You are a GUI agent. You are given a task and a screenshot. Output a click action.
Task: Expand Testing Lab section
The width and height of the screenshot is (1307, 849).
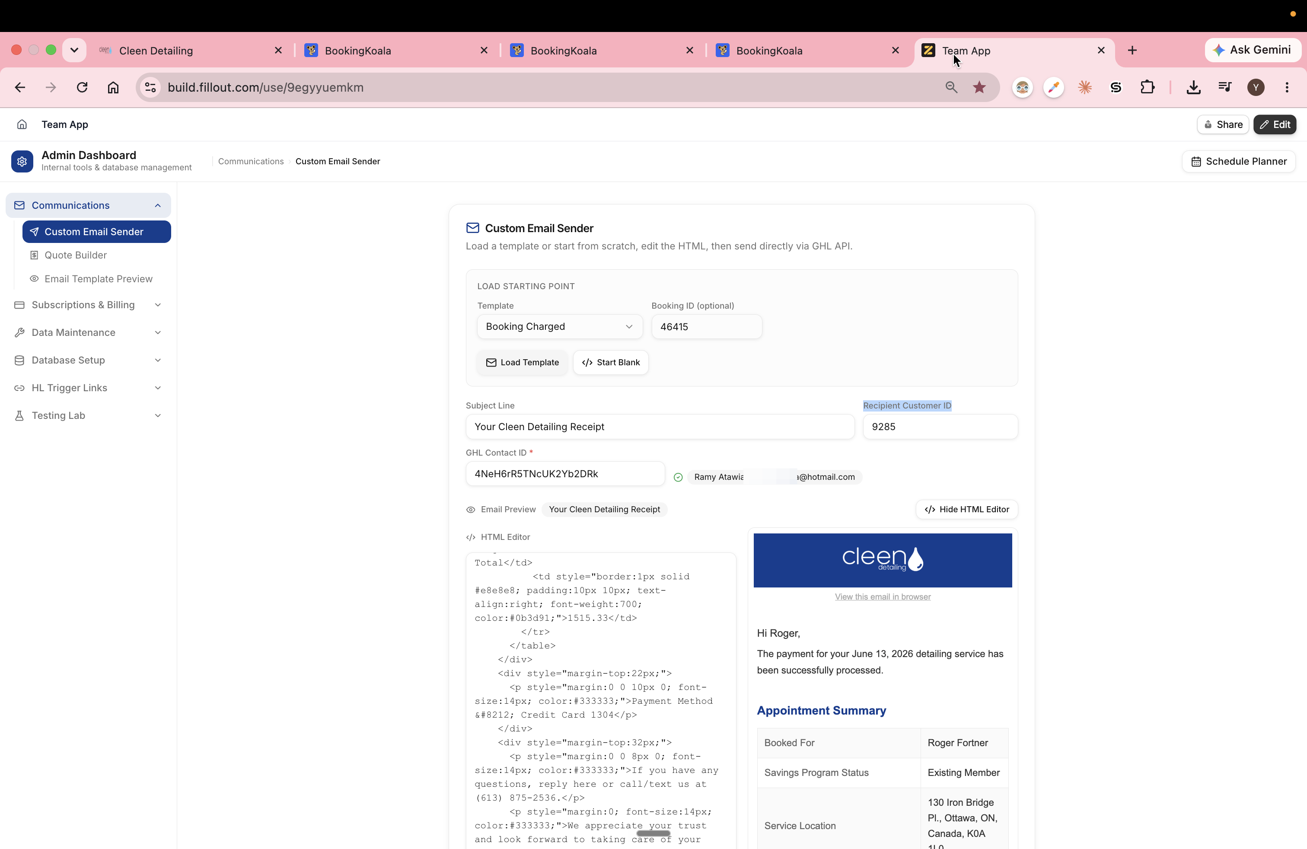(89, 416)
